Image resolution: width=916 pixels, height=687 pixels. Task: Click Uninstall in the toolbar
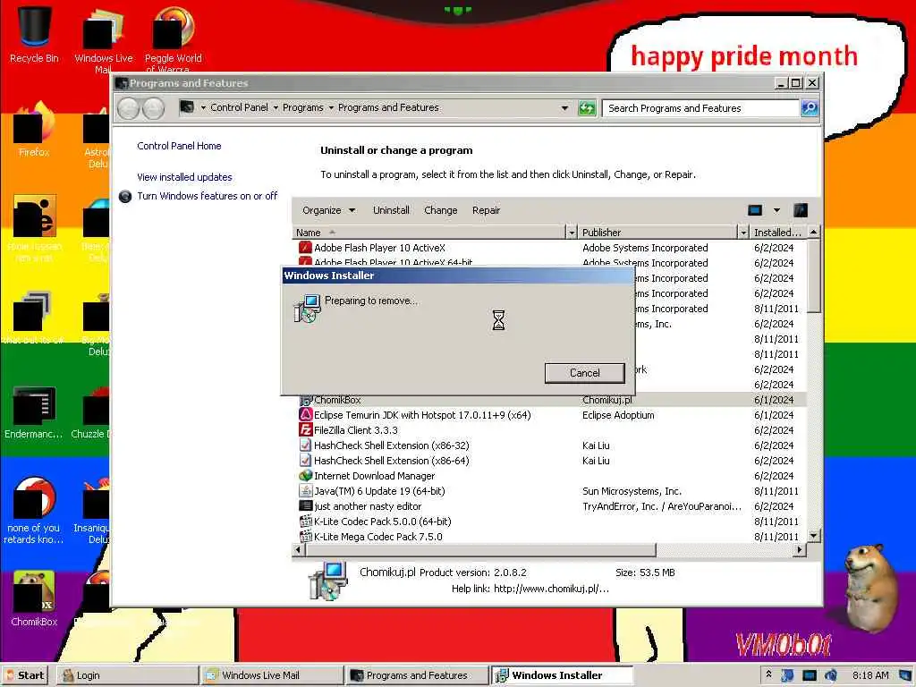coord(391,210)
